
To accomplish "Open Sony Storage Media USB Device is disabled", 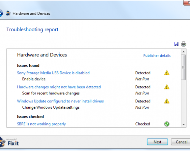I will click(x=53, y=73).
